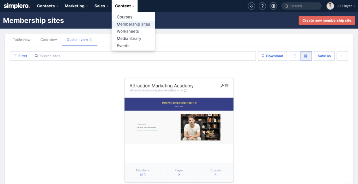Click the Download button

pos(272,56)
